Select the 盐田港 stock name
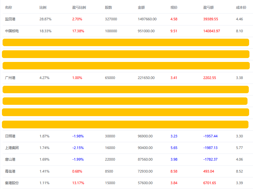 click(x=10, y=19)
